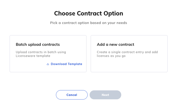Viewport: 178px width, 110px height.
Task: Click the word 'Template' in the download link
Action: (x=75, y=64)
